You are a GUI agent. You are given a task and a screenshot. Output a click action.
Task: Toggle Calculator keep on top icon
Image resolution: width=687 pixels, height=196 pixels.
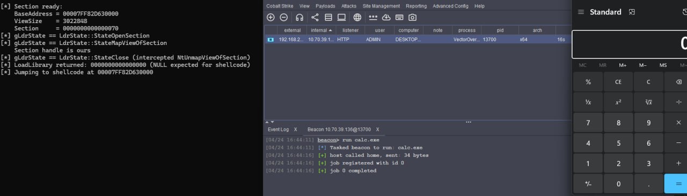[632, 12]
